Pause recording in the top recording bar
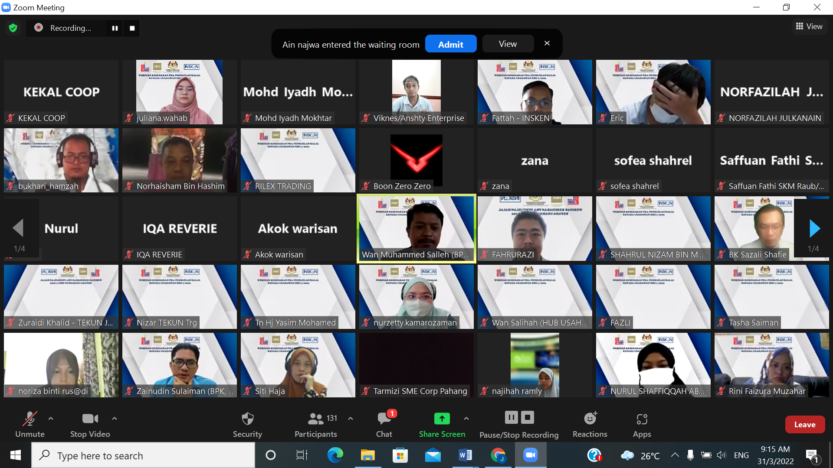 (115, 28)
